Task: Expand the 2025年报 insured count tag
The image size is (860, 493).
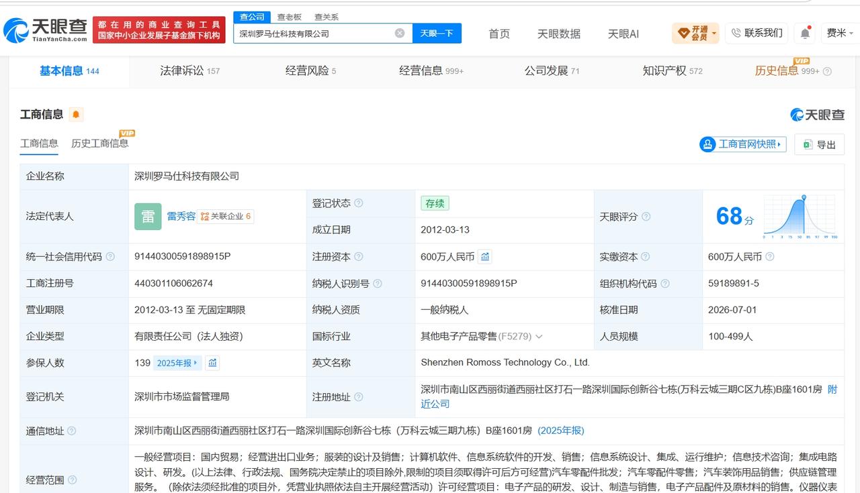Action: tap(177, 363)
